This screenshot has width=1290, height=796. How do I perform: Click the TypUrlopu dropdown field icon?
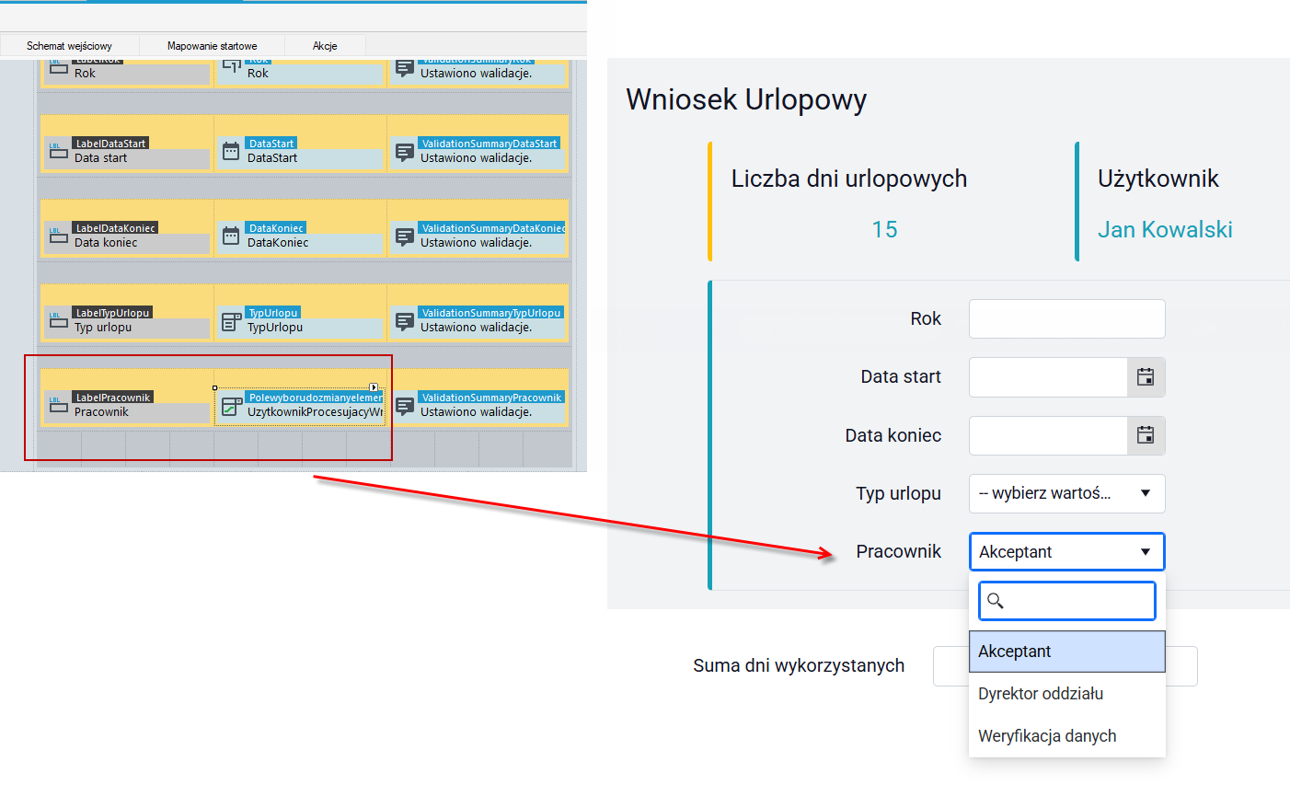[x=231, y=321]
